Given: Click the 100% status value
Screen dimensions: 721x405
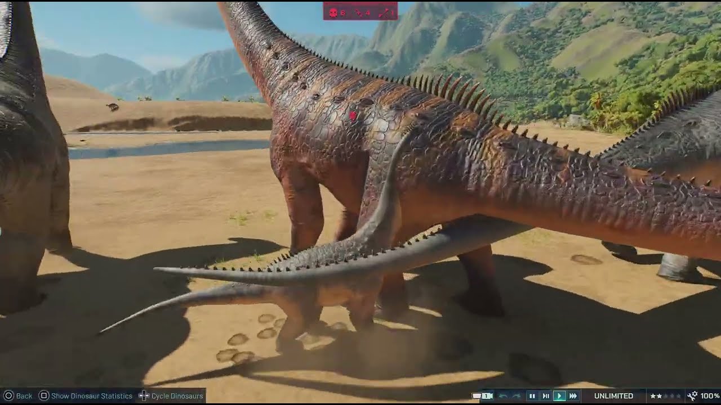Looking at the screenshot, I should click(710, 396).
